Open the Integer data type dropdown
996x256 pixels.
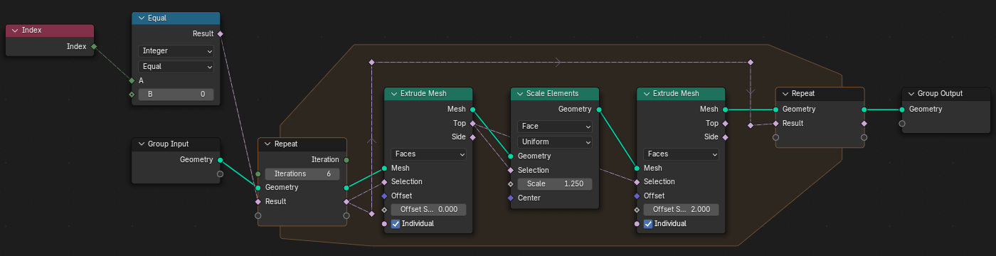click(176, 51)
